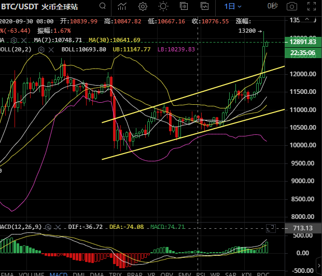Switch to the SAR indicator tab
322x276 pixels.
(231, 274)
